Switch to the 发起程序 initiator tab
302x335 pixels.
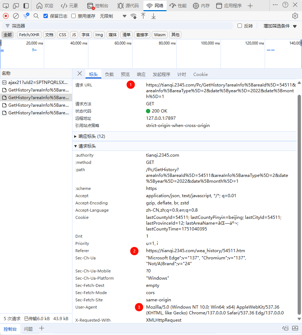(162, 75)
